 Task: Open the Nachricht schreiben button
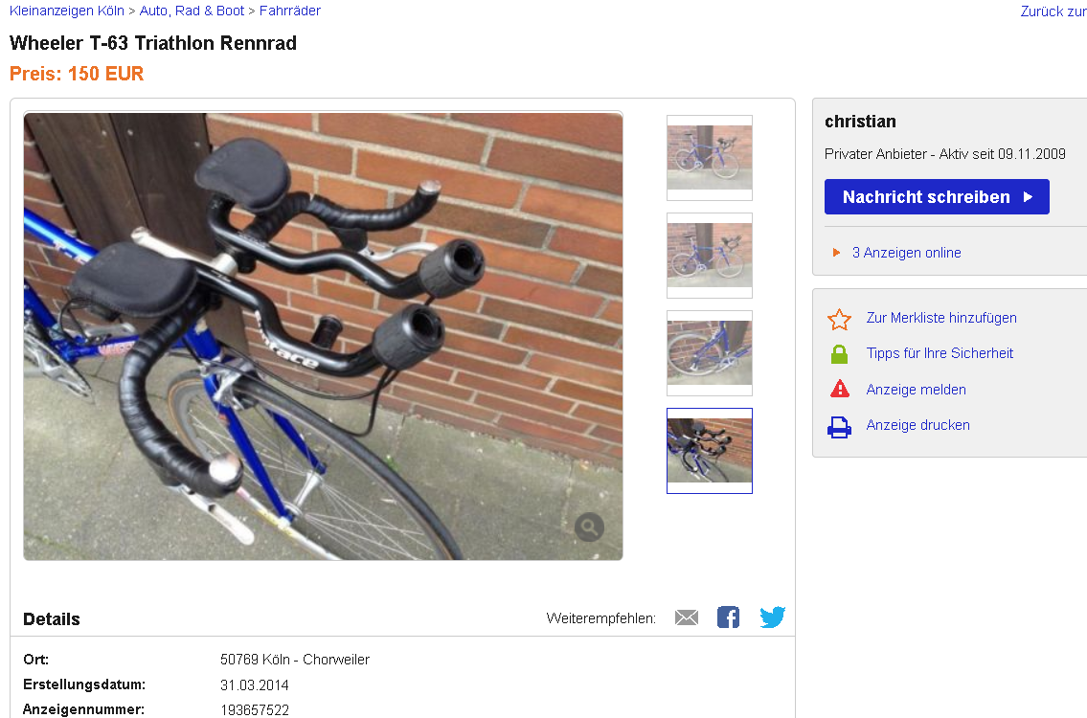click(937, 197)
